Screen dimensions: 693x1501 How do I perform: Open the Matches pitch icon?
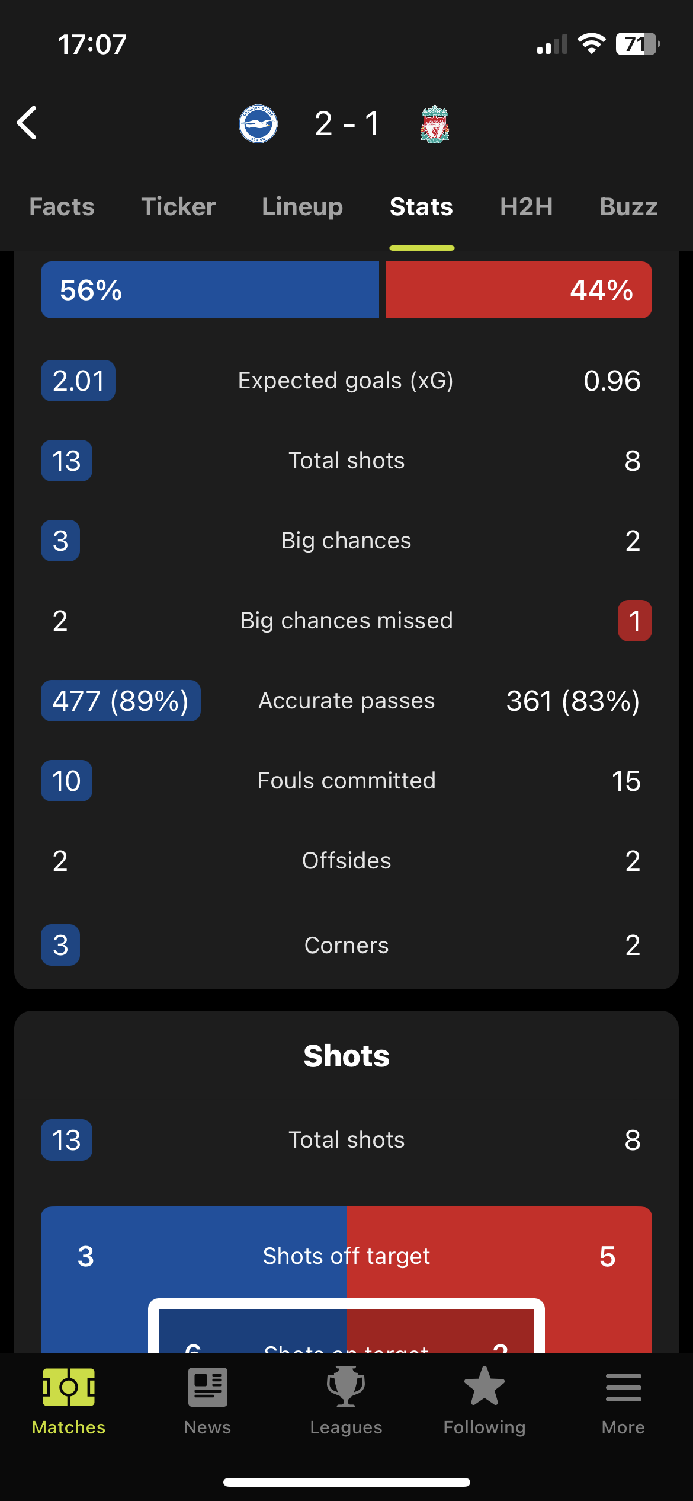pyautogui.click(x=69, y=1387)
